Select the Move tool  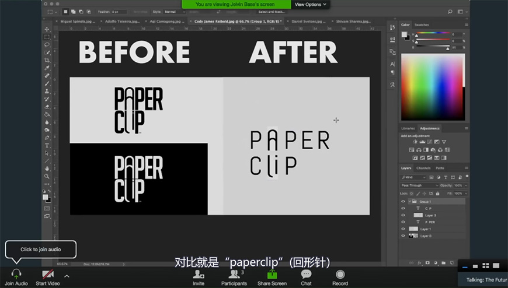coord(47,29)
